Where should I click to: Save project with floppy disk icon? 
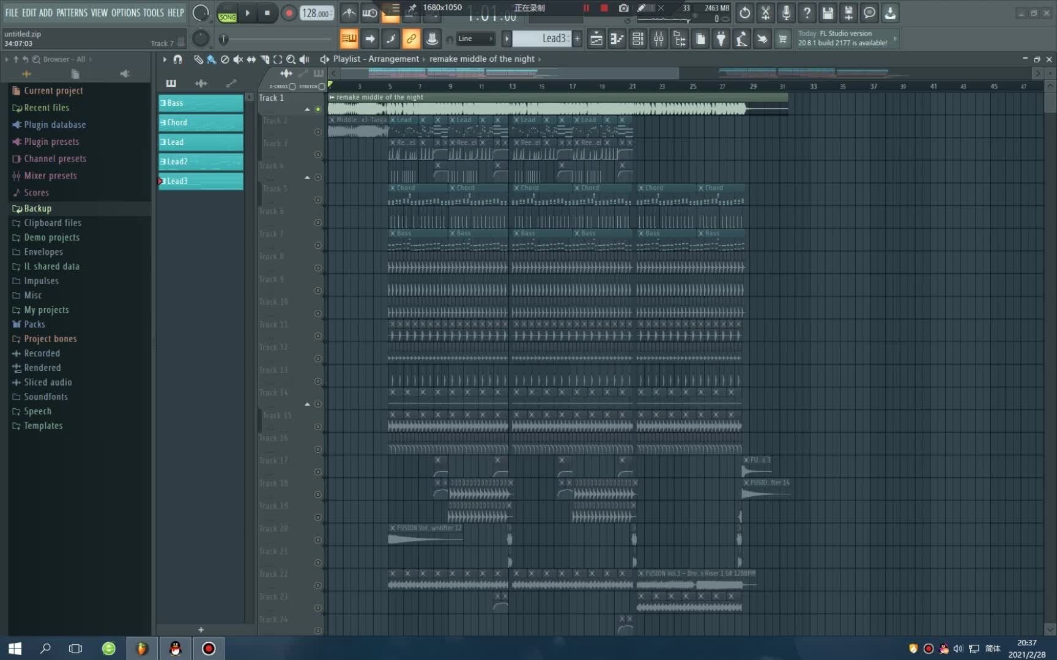(x=828, y=12)
